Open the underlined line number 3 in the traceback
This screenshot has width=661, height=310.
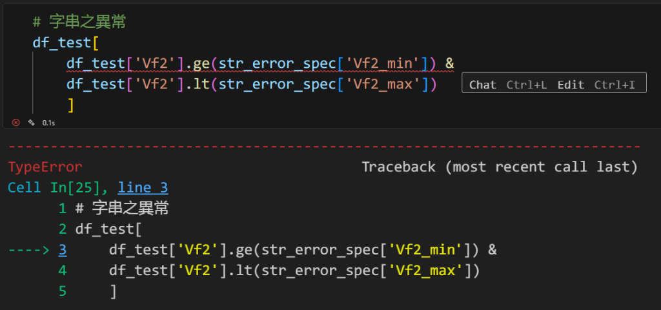63,250
